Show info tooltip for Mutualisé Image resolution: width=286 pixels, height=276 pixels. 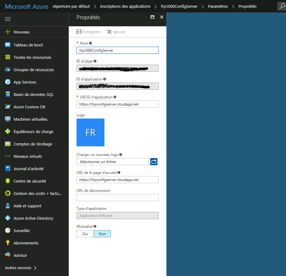pos(95,226)
